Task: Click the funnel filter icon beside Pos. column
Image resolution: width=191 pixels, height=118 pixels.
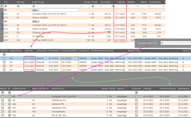Action: (x=2, y=6)
